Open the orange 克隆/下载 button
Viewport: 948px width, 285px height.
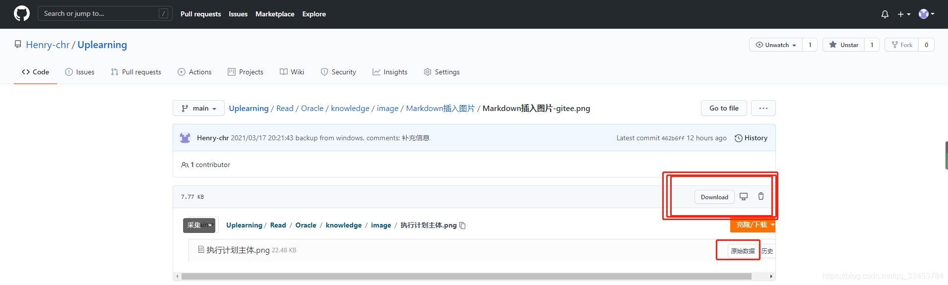752,225
